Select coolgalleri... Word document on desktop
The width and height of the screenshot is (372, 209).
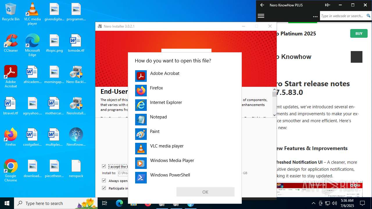[32, 137]
